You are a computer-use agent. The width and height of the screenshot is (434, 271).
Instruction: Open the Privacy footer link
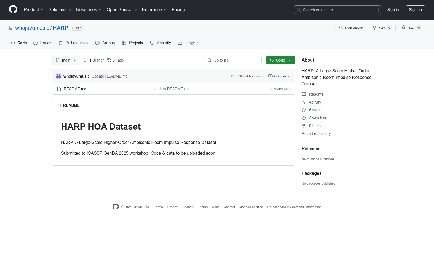(173, 207)
